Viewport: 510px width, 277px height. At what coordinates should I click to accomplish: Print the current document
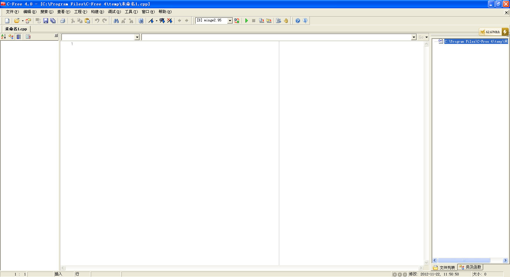(63, 21)
